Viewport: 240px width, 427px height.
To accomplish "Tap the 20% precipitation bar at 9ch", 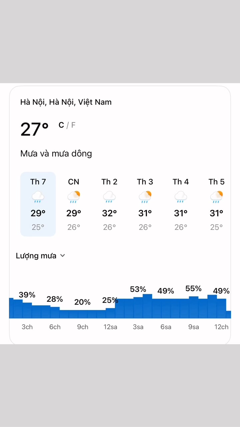I will [x=83, y=314].
